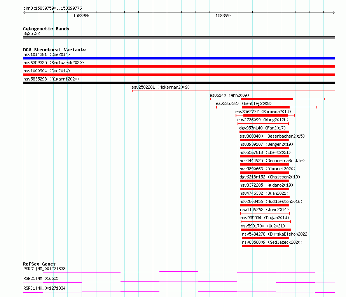Select the RSRC1|NM_001271834 gene label
Image resolution: width=346 pixels, height=297 pixels.
click(44, 288)
